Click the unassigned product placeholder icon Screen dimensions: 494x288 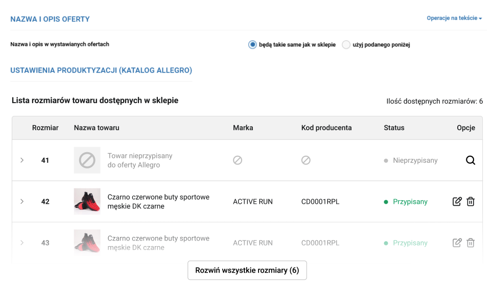(x=87, y=160)
